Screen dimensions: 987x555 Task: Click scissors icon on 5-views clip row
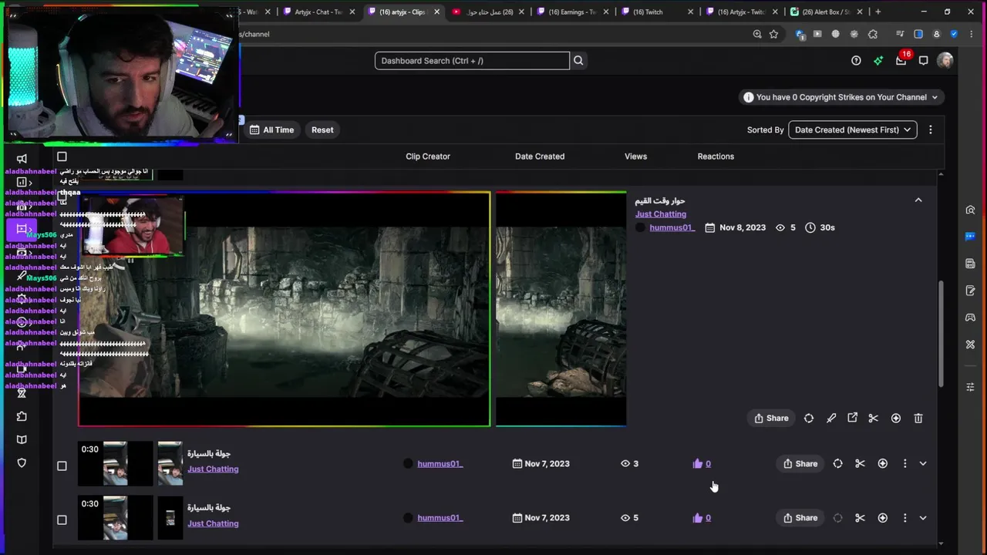860,518
